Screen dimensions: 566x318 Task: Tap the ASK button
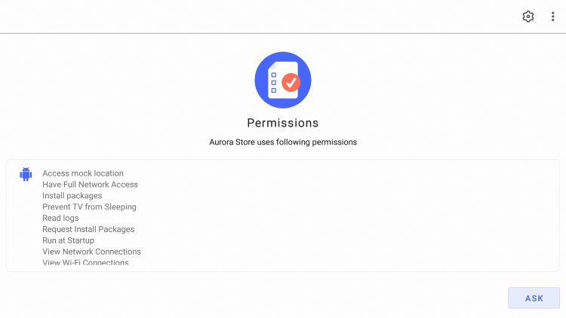(534, 298)
